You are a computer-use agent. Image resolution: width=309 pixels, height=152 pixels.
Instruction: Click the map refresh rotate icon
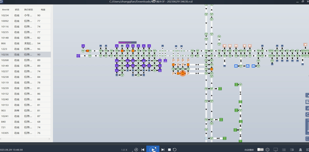coord(307,115)
